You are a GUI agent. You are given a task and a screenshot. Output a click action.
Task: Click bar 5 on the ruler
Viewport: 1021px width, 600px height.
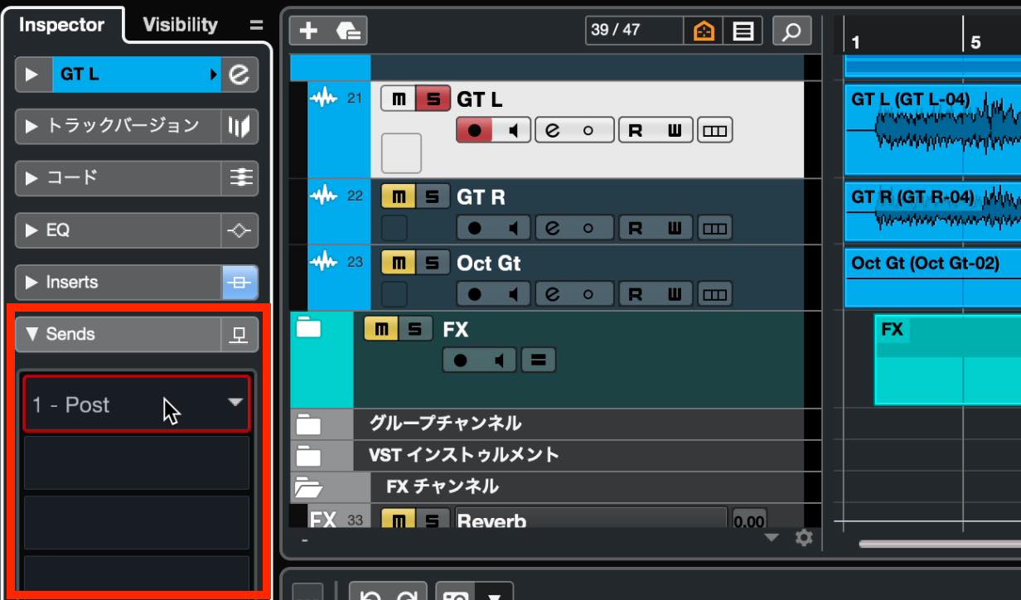975,41
